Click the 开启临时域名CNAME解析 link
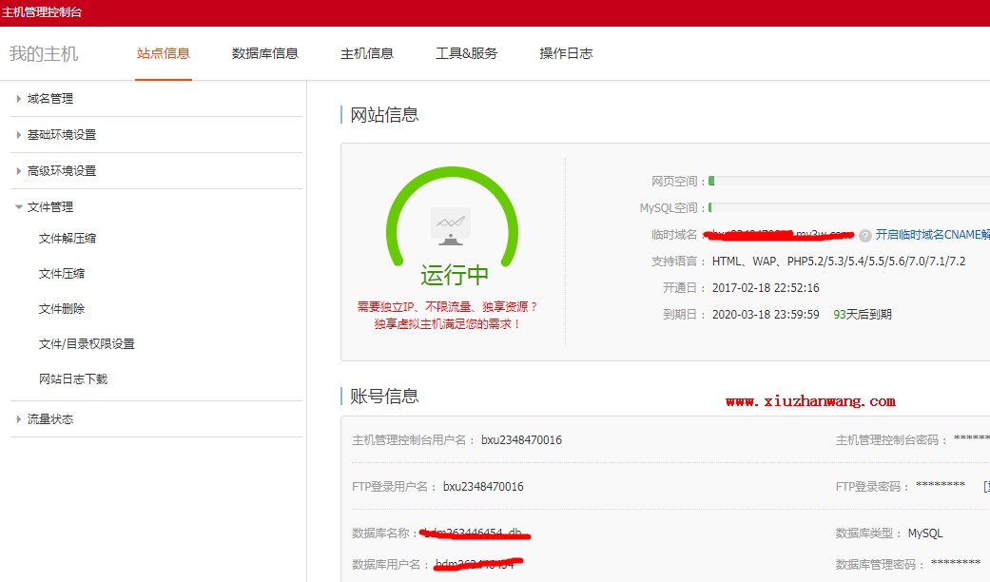 932,235
